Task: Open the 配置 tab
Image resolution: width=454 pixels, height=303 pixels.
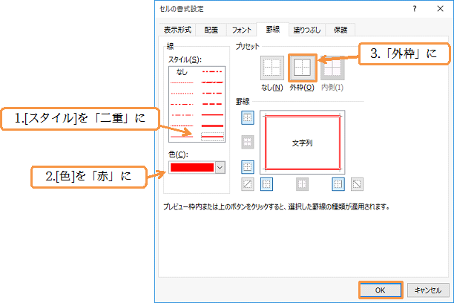Action: [211, 30]
